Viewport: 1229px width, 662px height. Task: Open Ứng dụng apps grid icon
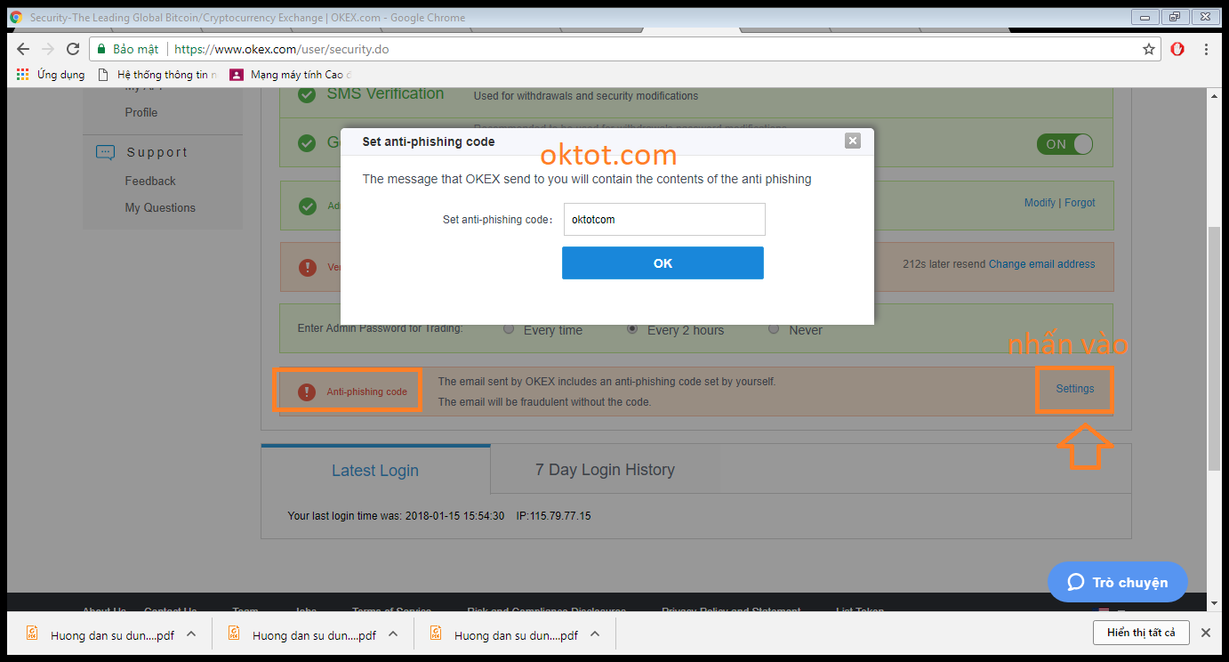pos(23,75)
